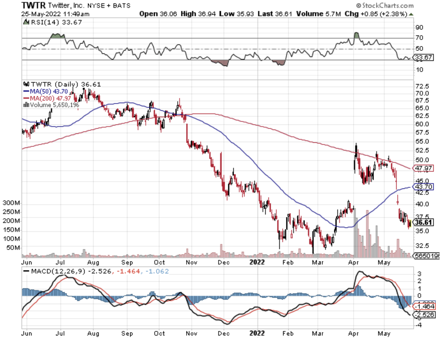Click the MACD(12,26,9) legend line

coord(26,272)
